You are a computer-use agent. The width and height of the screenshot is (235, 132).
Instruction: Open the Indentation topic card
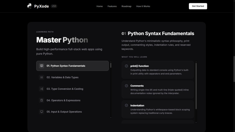158,109
